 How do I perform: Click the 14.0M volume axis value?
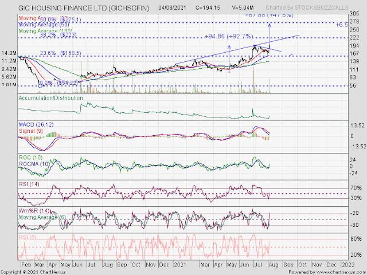tap(9, 53)
